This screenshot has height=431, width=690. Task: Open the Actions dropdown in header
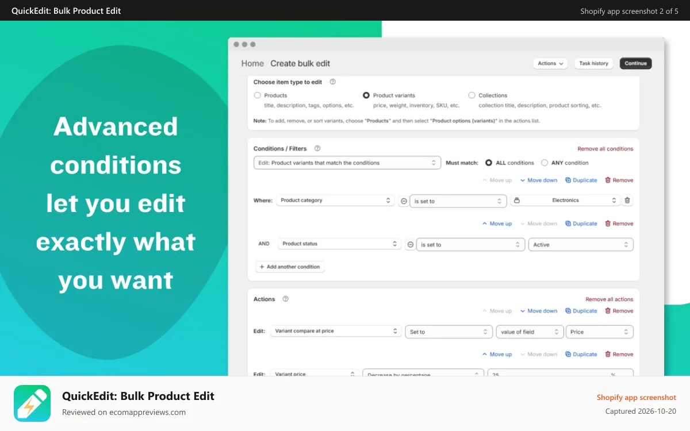click(x=550, y=63)
